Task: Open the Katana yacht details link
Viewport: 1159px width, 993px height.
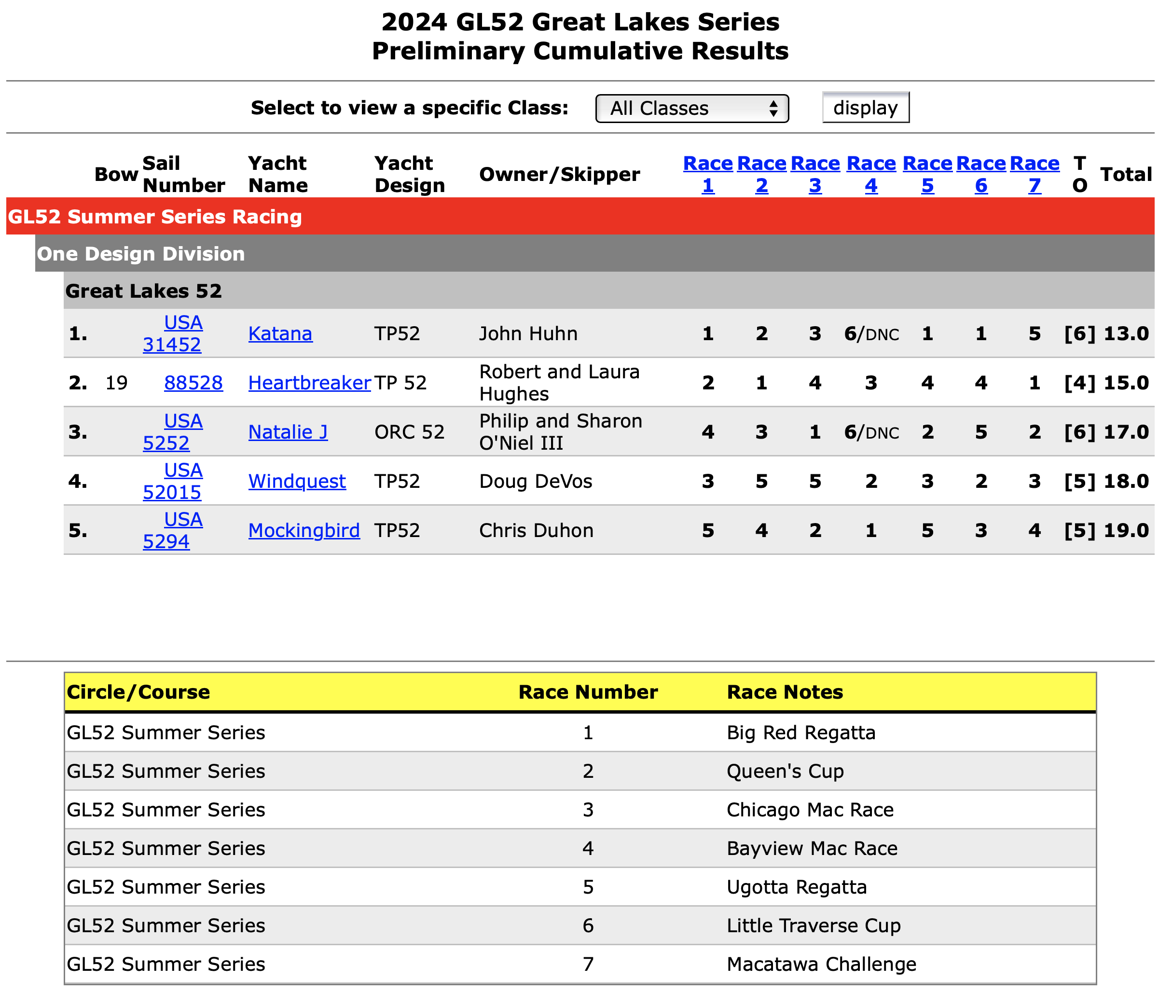Action: coord(280,333)
